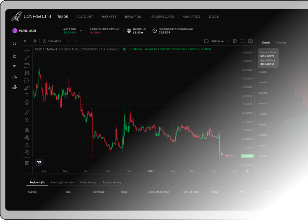Click the Last / Open Price header
This screenshot has height=220, width=308.
point(159,192)
